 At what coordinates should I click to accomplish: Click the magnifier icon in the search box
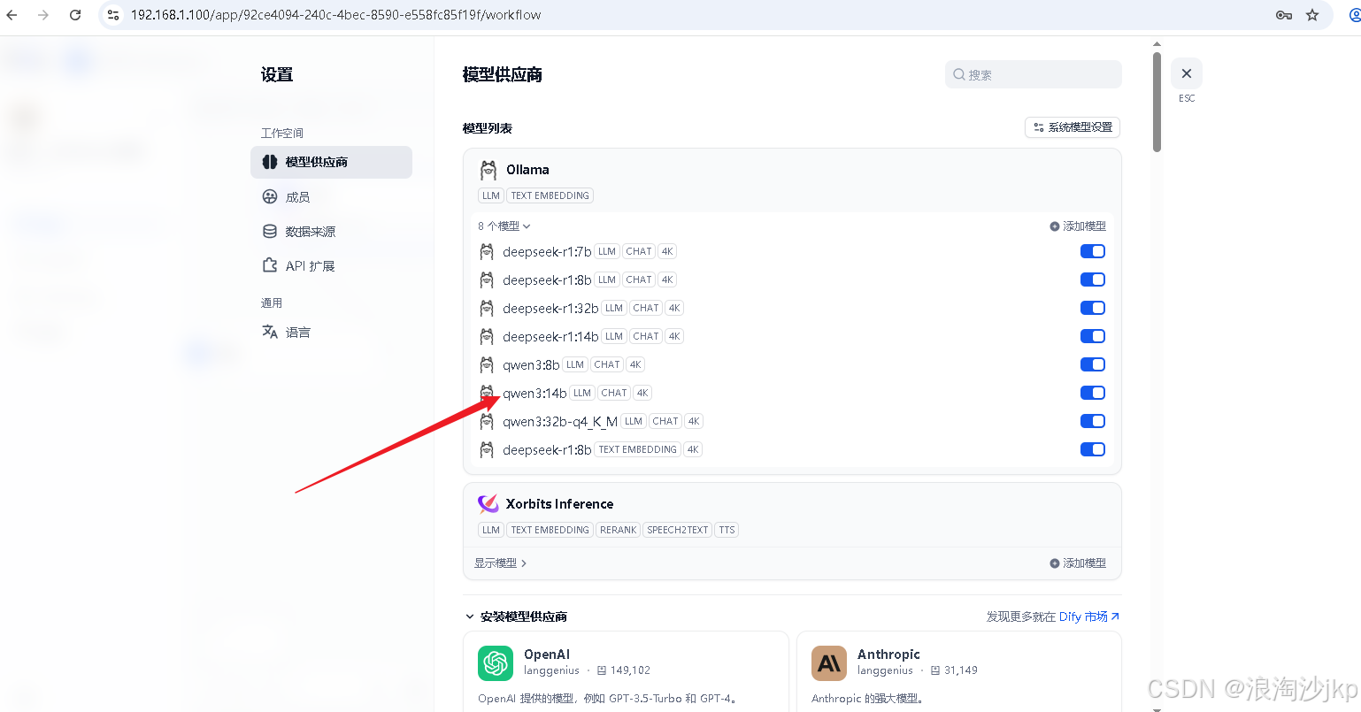tap(959, 75)
